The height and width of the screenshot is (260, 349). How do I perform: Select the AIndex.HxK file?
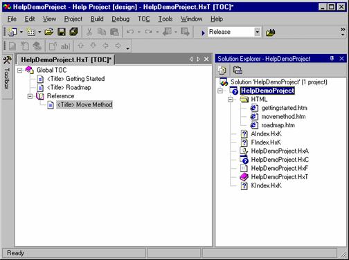(x=266, y=134)
